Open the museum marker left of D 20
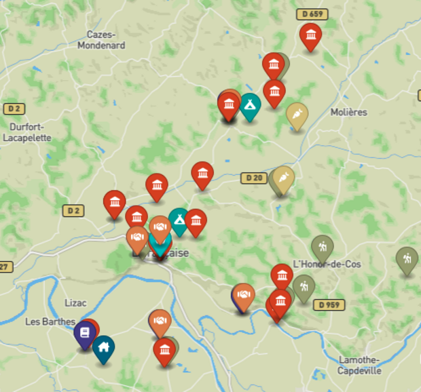Image resolution: width=421 pixels, height=392 pixels. pyautogui.click(x=202, y=175)
